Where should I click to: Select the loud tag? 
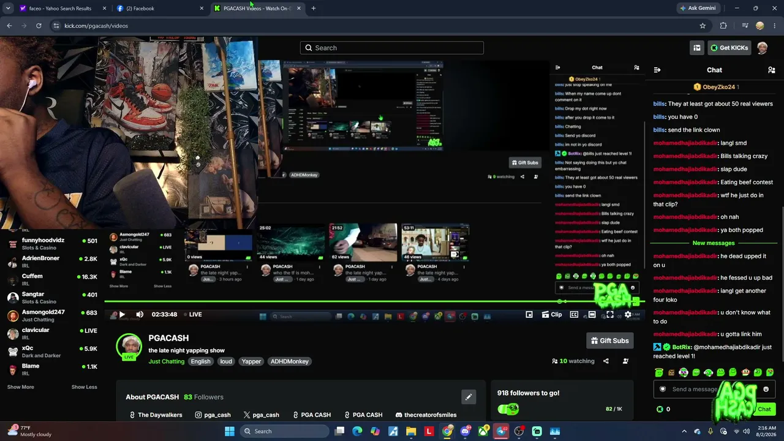tap(226, 361)
